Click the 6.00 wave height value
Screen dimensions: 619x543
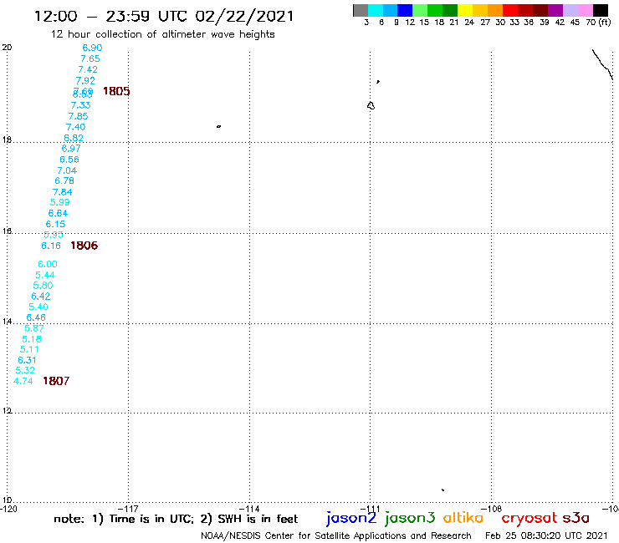(48, 264)
